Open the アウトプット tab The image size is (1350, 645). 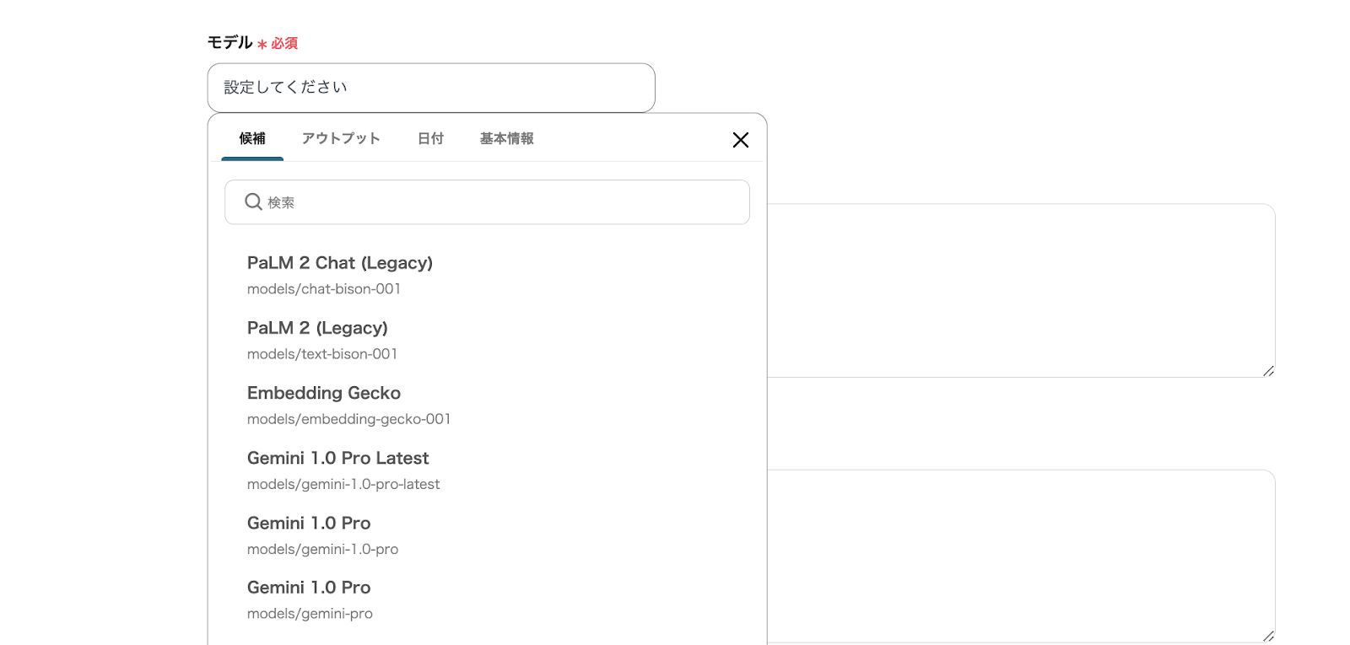(341, 138)
